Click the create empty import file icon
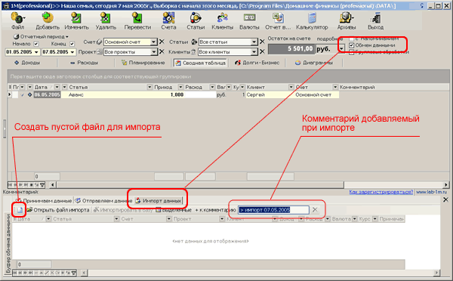 click(20, 210)
